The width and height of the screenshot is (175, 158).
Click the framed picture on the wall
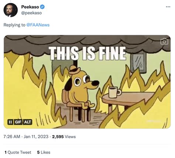[x=138, y=62]
